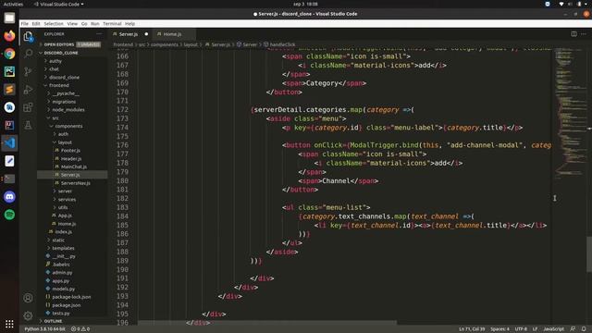Open Activities overview in top bar
The height and width of the screenshot is (333, 592).
(x=13, y=4)
